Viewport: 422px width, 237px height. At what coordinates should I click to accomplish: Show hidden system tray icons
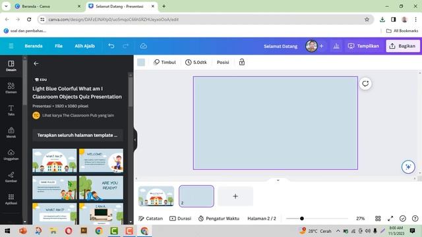pyautogui.click(x=338, y=231)
